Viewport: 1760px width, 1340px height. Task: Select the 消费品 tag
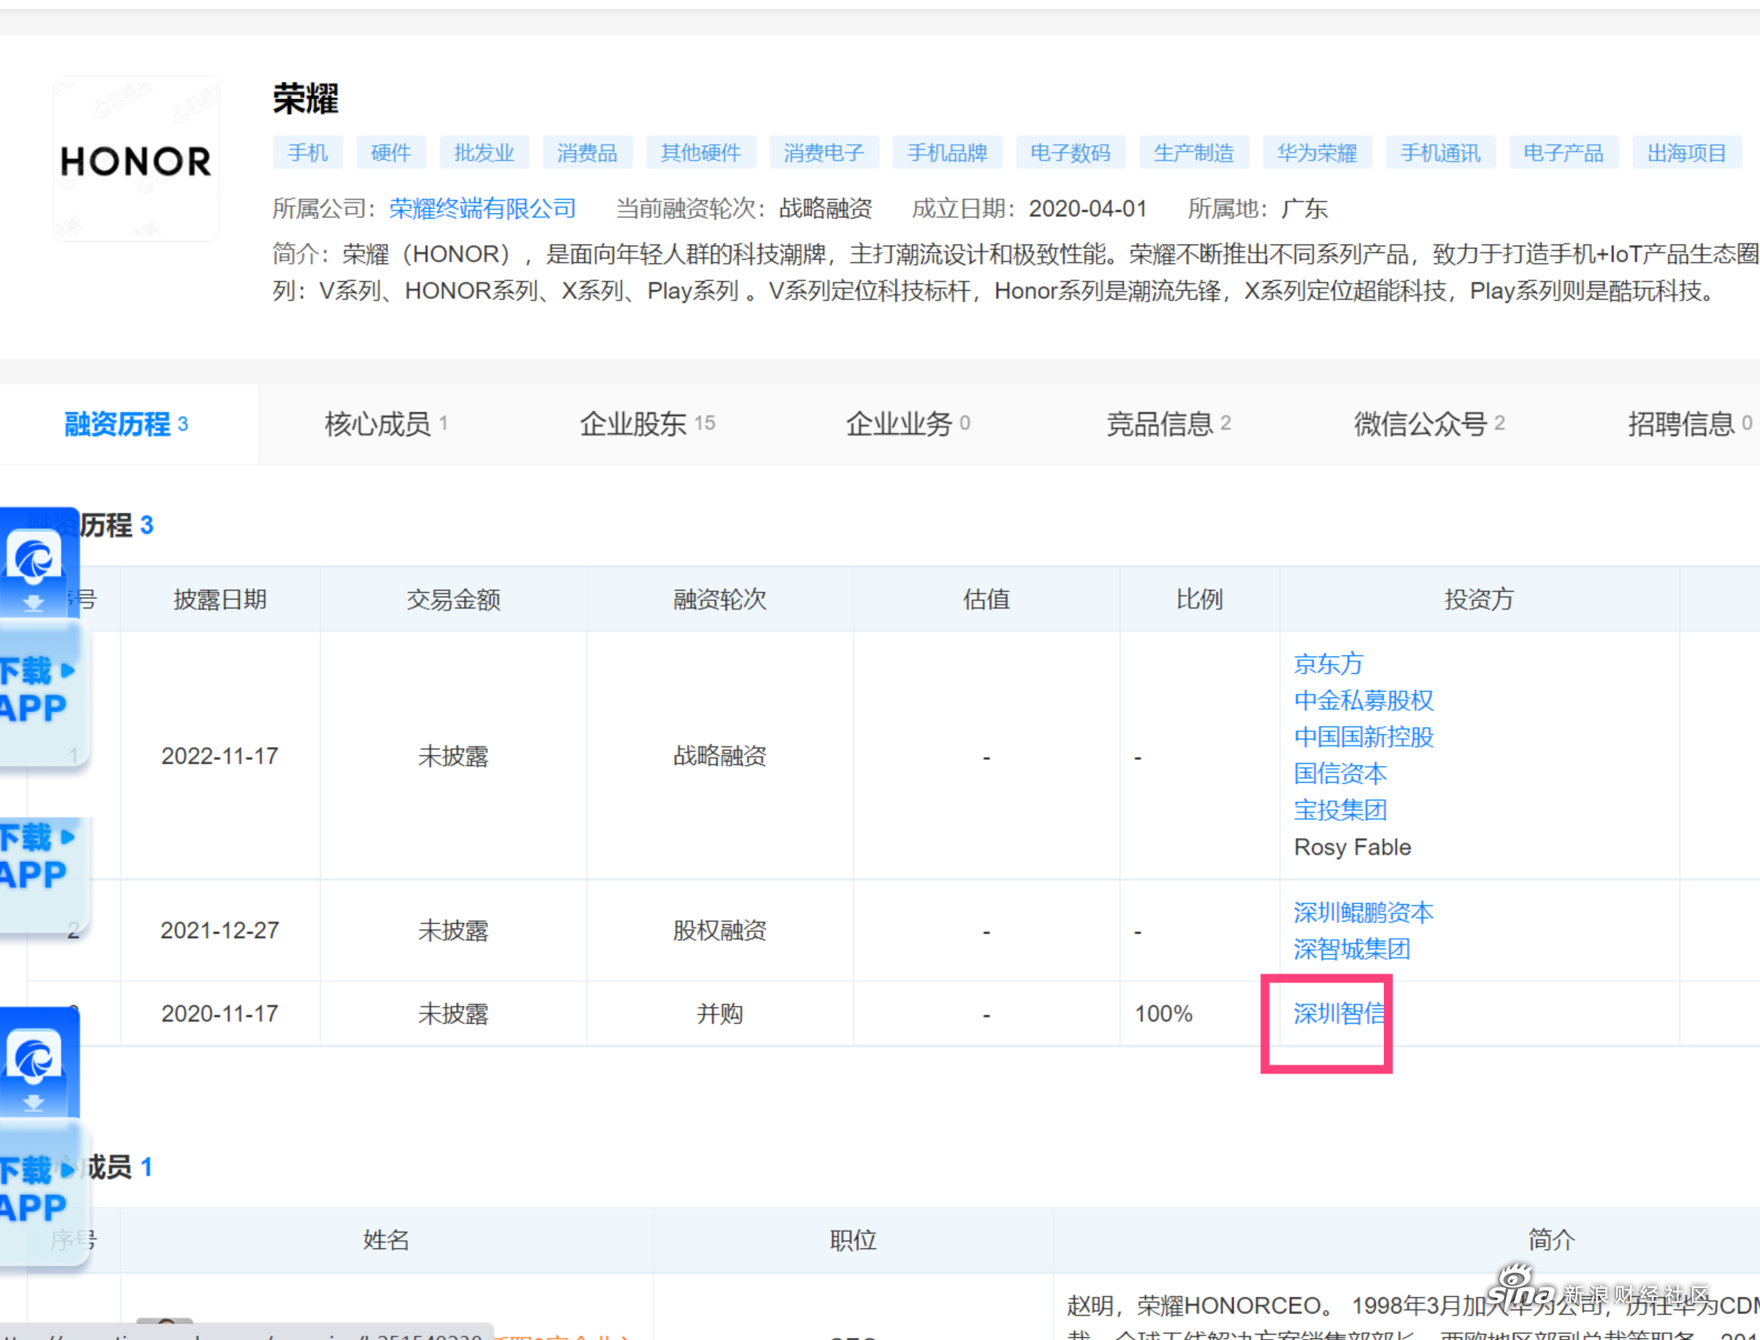click(x=587, y=153)
